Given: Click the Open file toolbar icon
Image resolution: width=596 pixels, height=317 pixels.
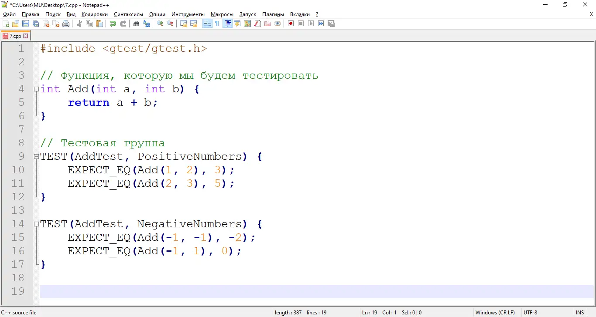Looking at the screenshot, I should click(16, 24).
